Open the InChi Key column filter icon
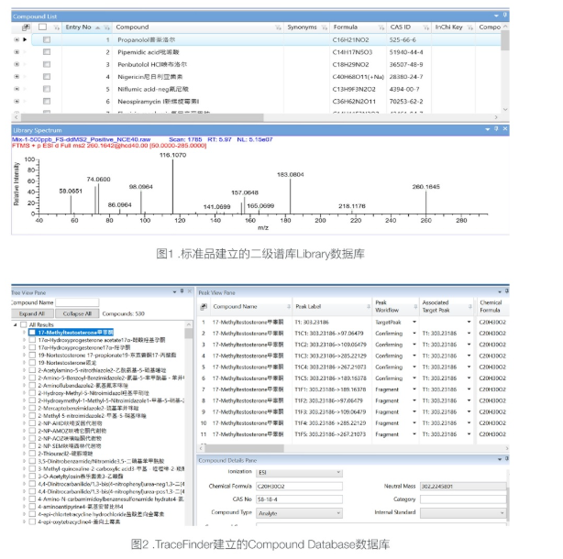Viewport: 563px width, 559px height. 470,27
